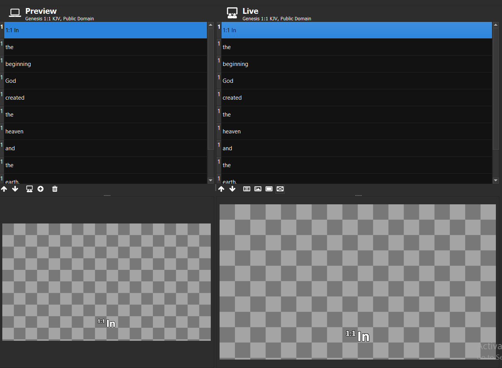Click the Preview list scrollbar thumb

tap(210, 89)
